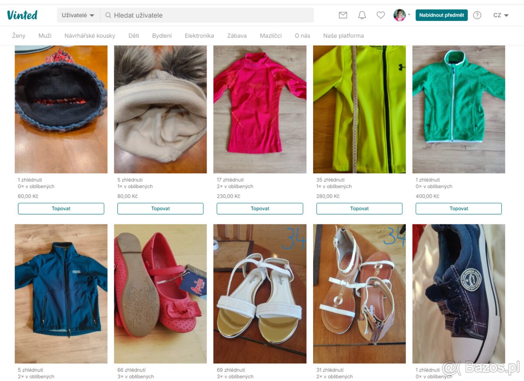The image size is (524, 381).
Task: Expand the Uživatelé search type dropdown
Action: tap(78, 15)
